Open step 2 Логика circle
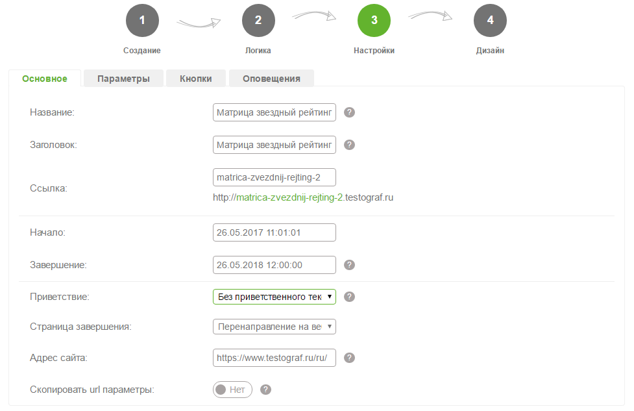Viewport: 634px width, 411px height. (258, 20)
